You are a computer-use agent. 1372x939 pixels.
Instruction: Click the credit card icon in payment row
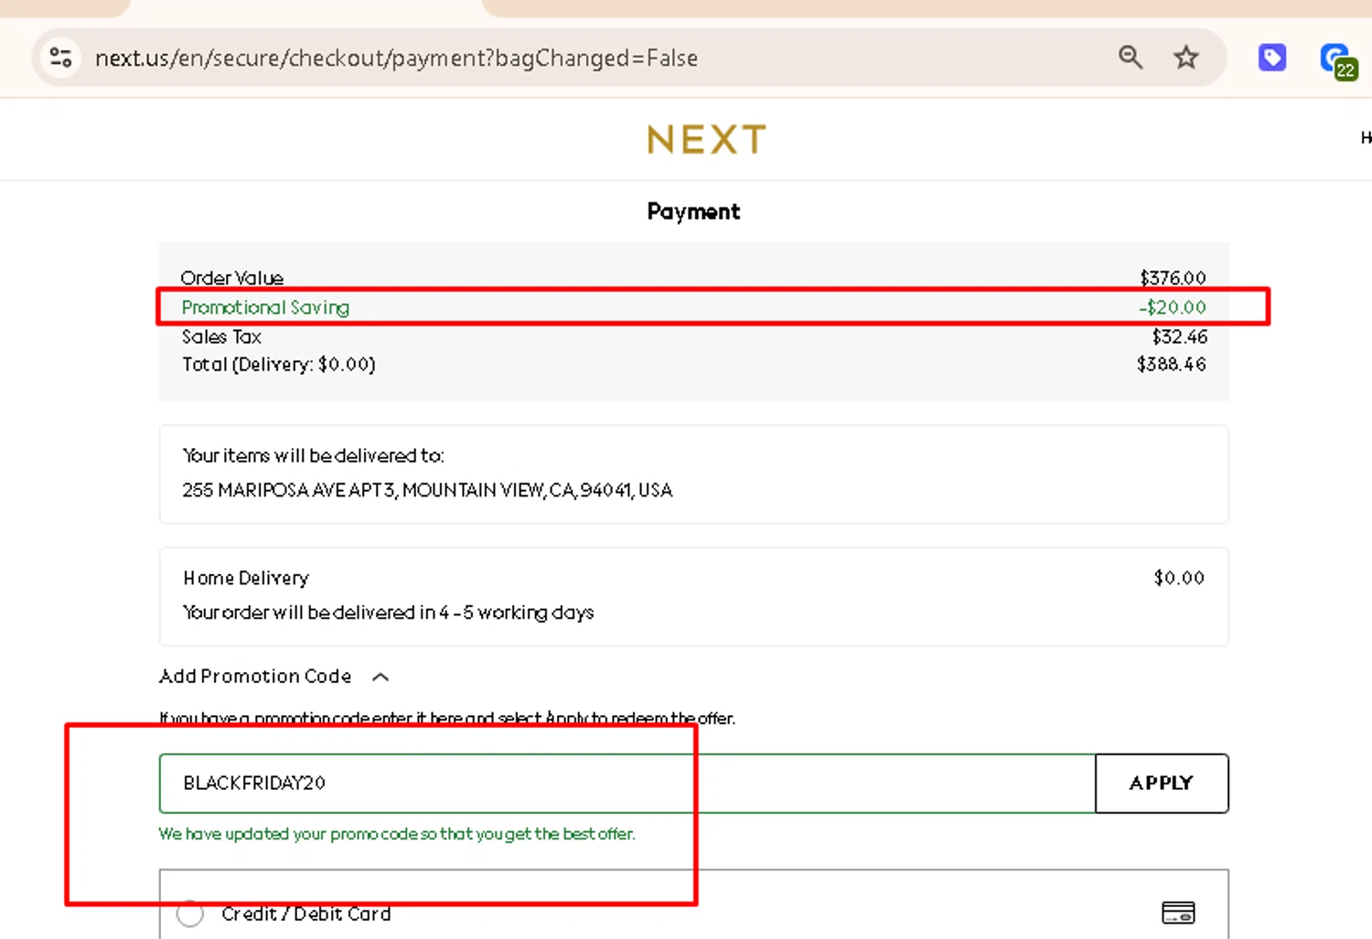click(x=1178, y=912)
